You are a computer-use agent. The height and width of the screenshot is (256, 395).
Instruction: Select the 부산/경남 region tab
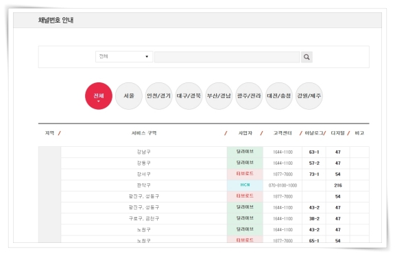219,96
